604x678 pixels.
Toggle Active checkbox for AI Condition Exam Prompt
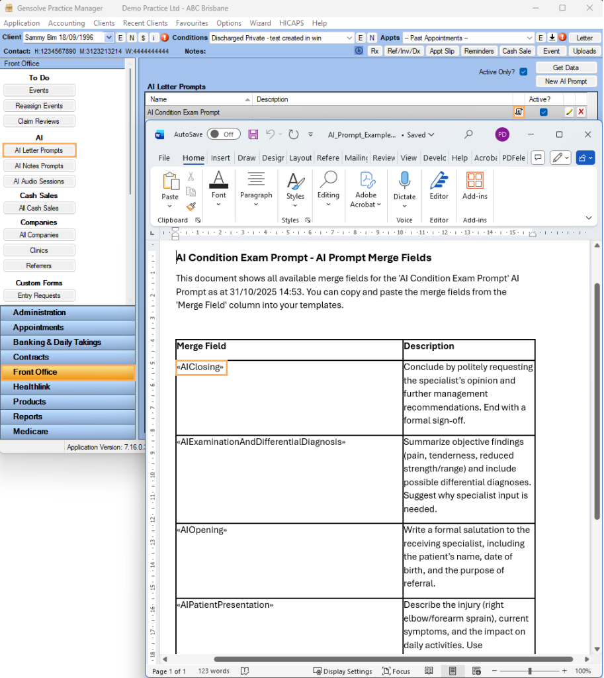[543, 113]
